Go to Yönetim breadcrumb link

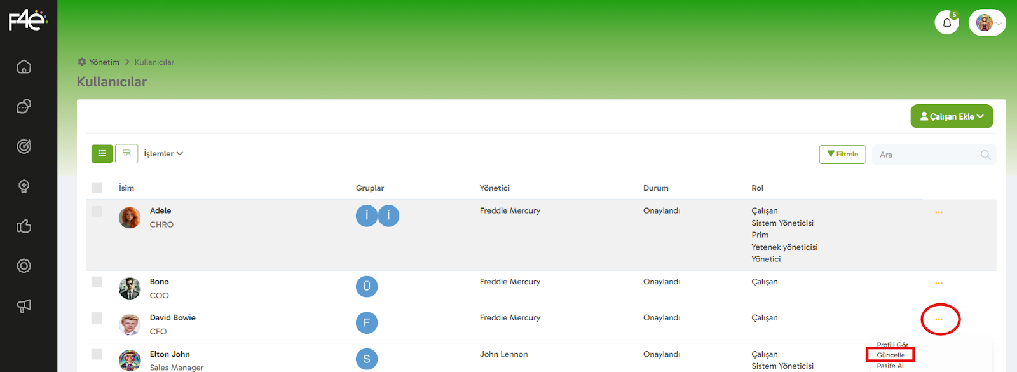click(104, 62)
